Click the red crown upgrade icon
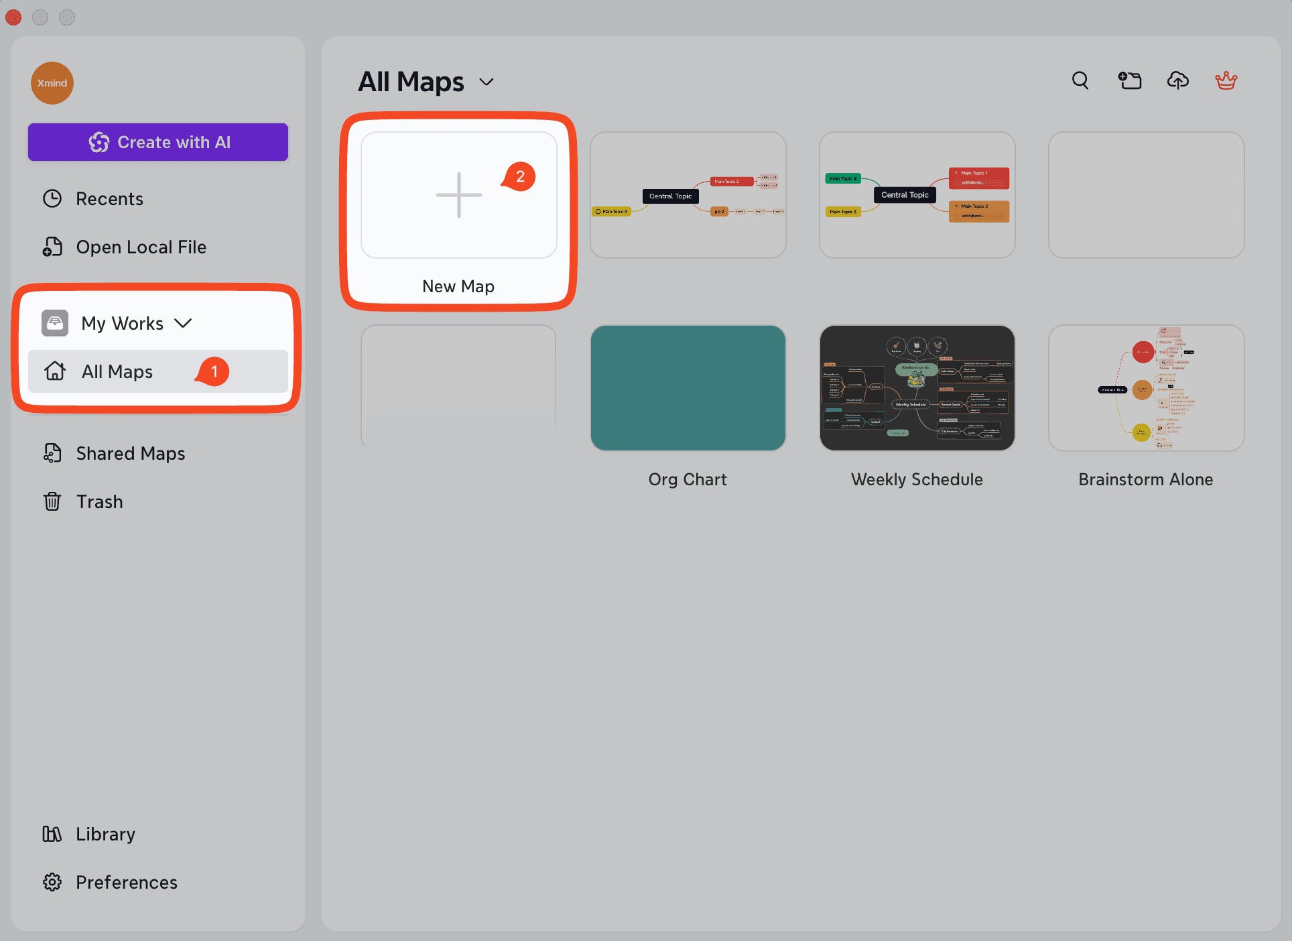 1226,80
